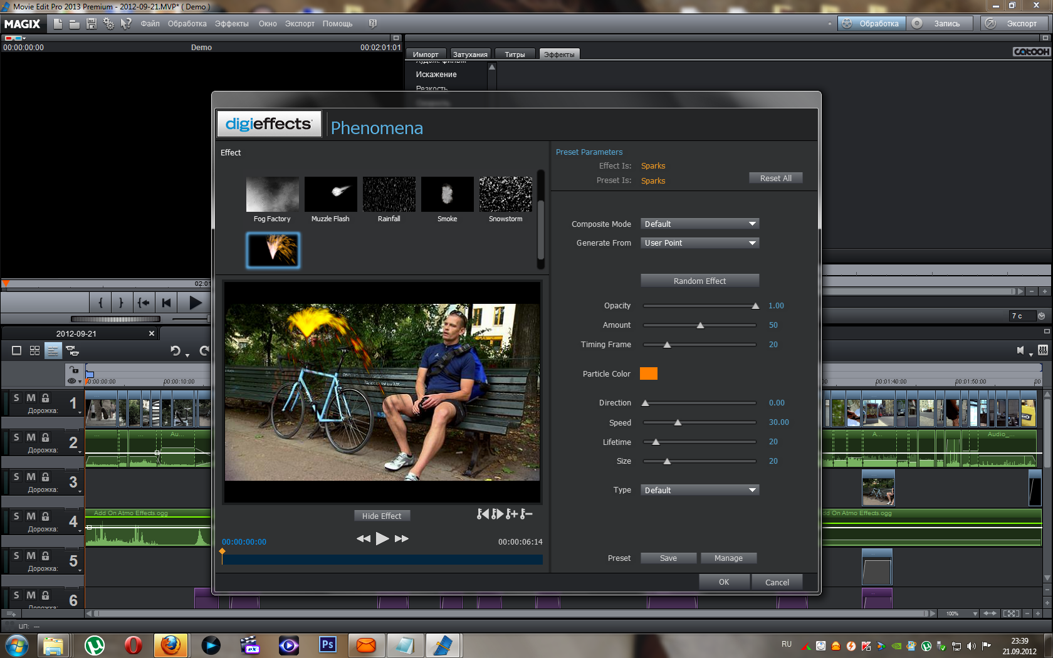This screenshot has width=1053, height=658.
Task: Open Photoshop from the taskbar
Action: tap(327, 645)
